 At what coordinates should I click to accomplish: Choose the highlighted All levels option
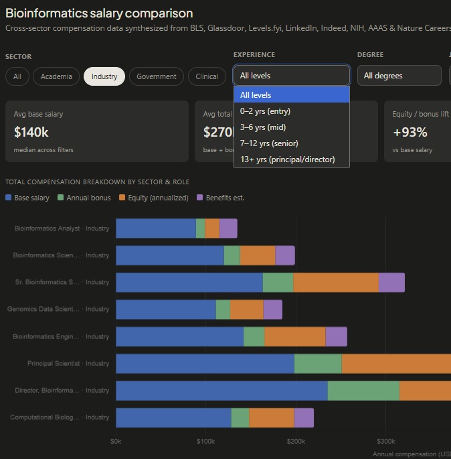(292, 95)
